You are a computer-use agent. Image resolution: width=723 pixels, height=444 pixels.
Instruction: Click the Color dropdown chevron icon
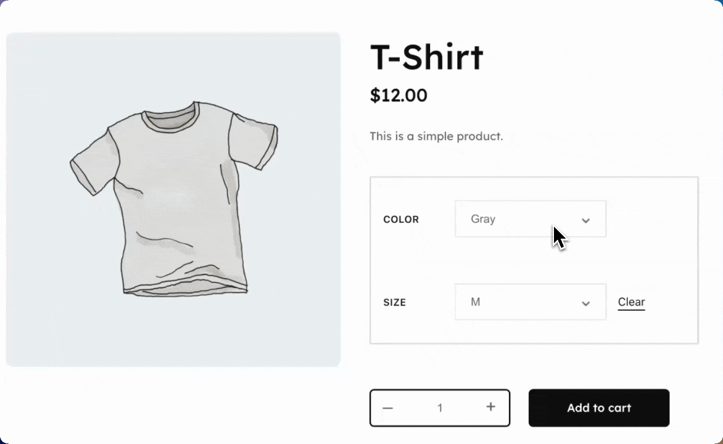585,220
